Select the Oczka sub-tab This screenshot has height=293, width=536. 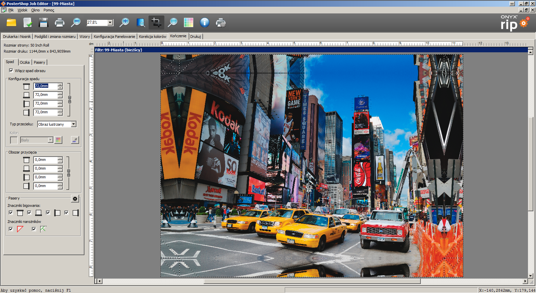24,62
